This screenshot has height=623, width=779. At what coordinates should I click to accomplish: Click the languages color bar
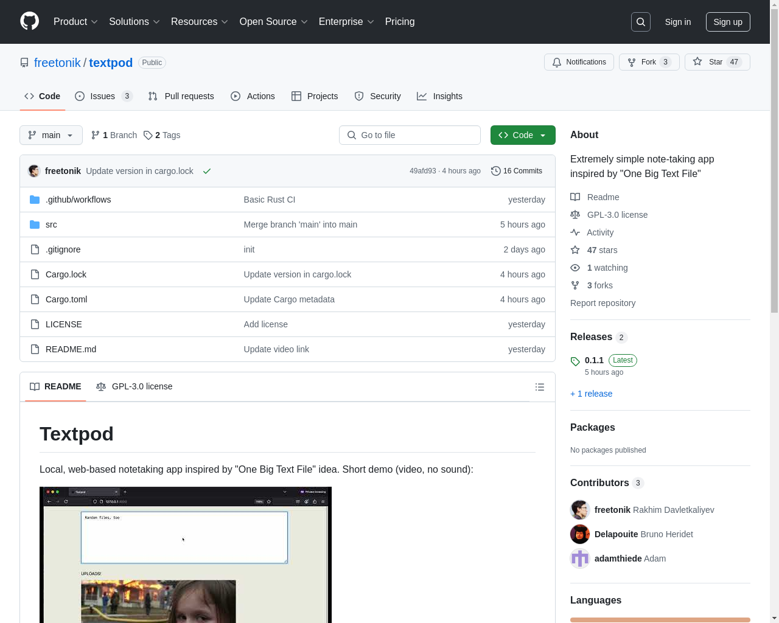tap(660, 620)
